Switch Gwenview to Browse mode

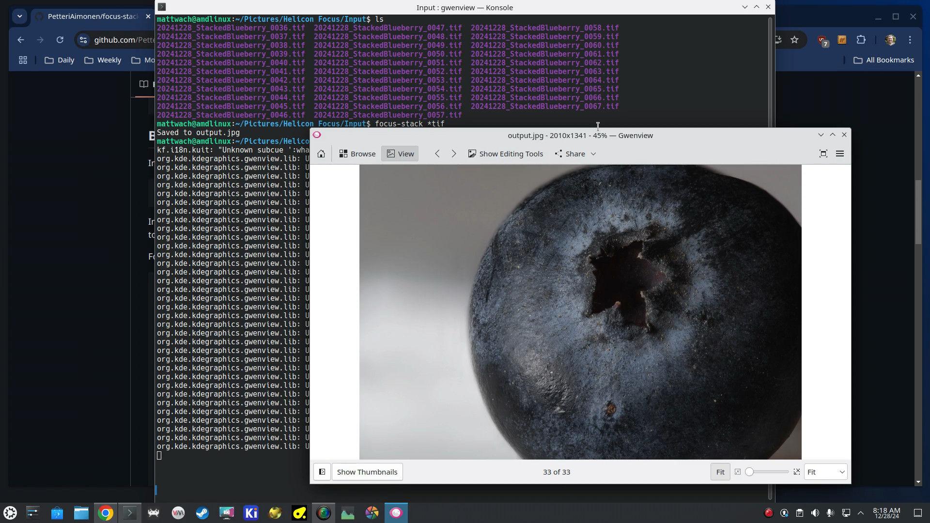point(357,154)
